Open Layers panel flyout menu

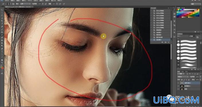[x=201, y=72]
